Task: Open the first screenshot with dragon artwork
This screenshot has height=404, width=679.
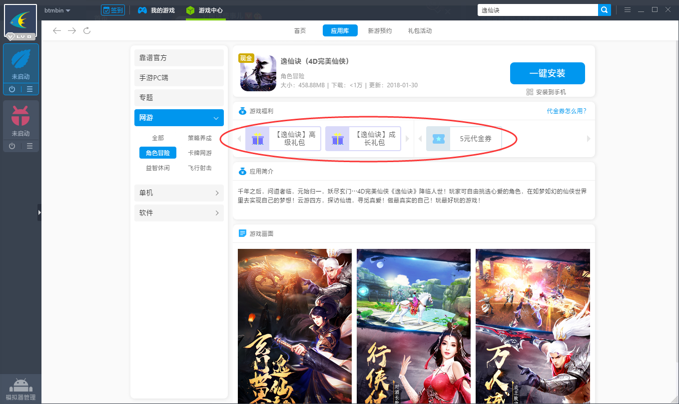Action: pos(295,326)
